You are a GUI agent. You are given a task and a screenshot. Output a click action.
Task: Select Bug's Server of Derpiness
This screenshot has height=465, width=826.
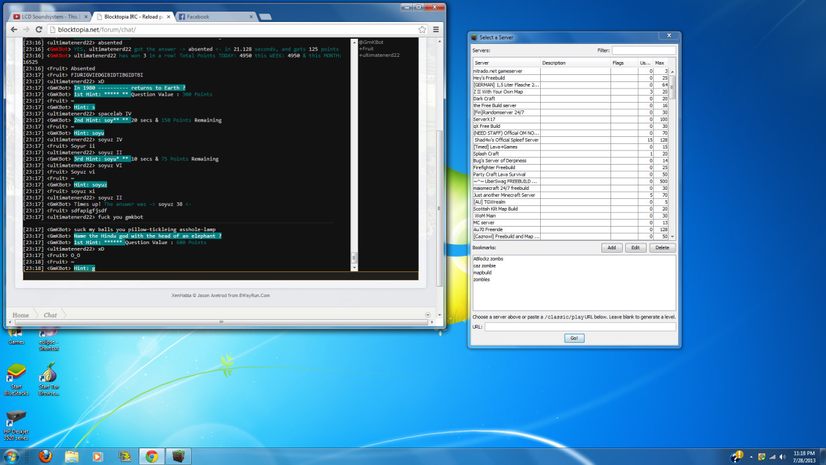pyautogui.click(x=570, y=160)
